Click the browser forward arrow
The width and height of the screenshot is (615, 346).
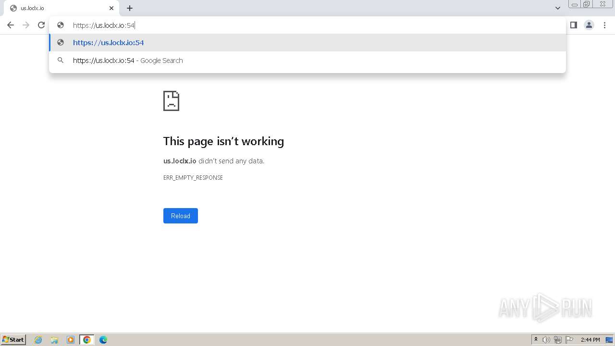pyautogui.click(x=26, y=25)
